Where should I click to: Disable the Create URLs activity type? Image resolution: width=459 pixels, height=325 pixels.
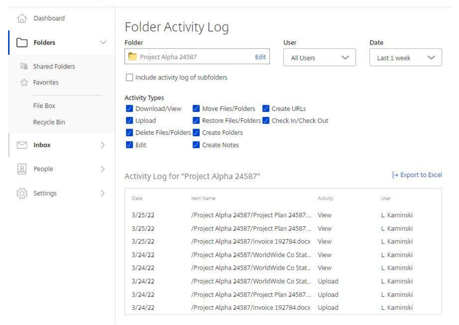click(x=266, y=108)
